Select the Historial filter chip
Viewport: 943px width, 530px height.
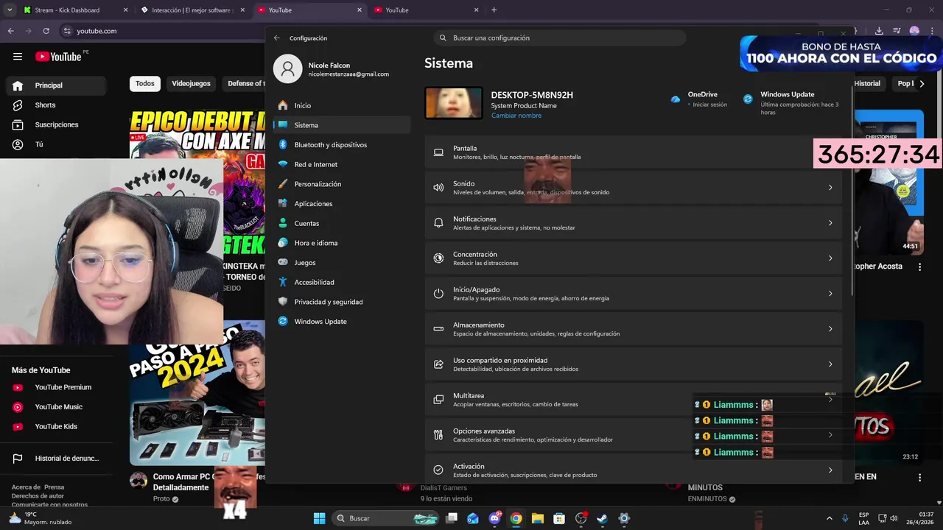tap(868, 84)
